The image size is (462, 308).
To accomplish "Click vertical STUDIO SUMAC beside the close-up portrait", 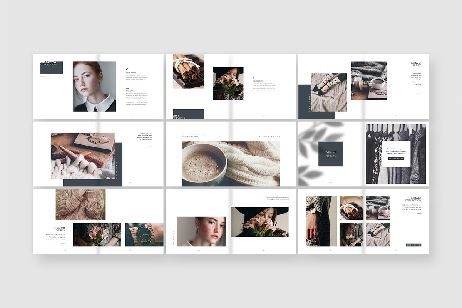I will pos(174,239).
